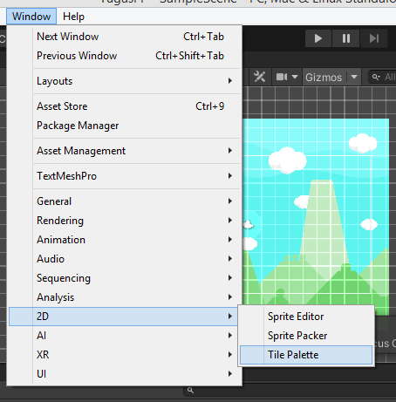Image resolution: width=396 pixels, height=402 pixels.
Task: Toggle the Gizmos button
Action: click(324, 78)
